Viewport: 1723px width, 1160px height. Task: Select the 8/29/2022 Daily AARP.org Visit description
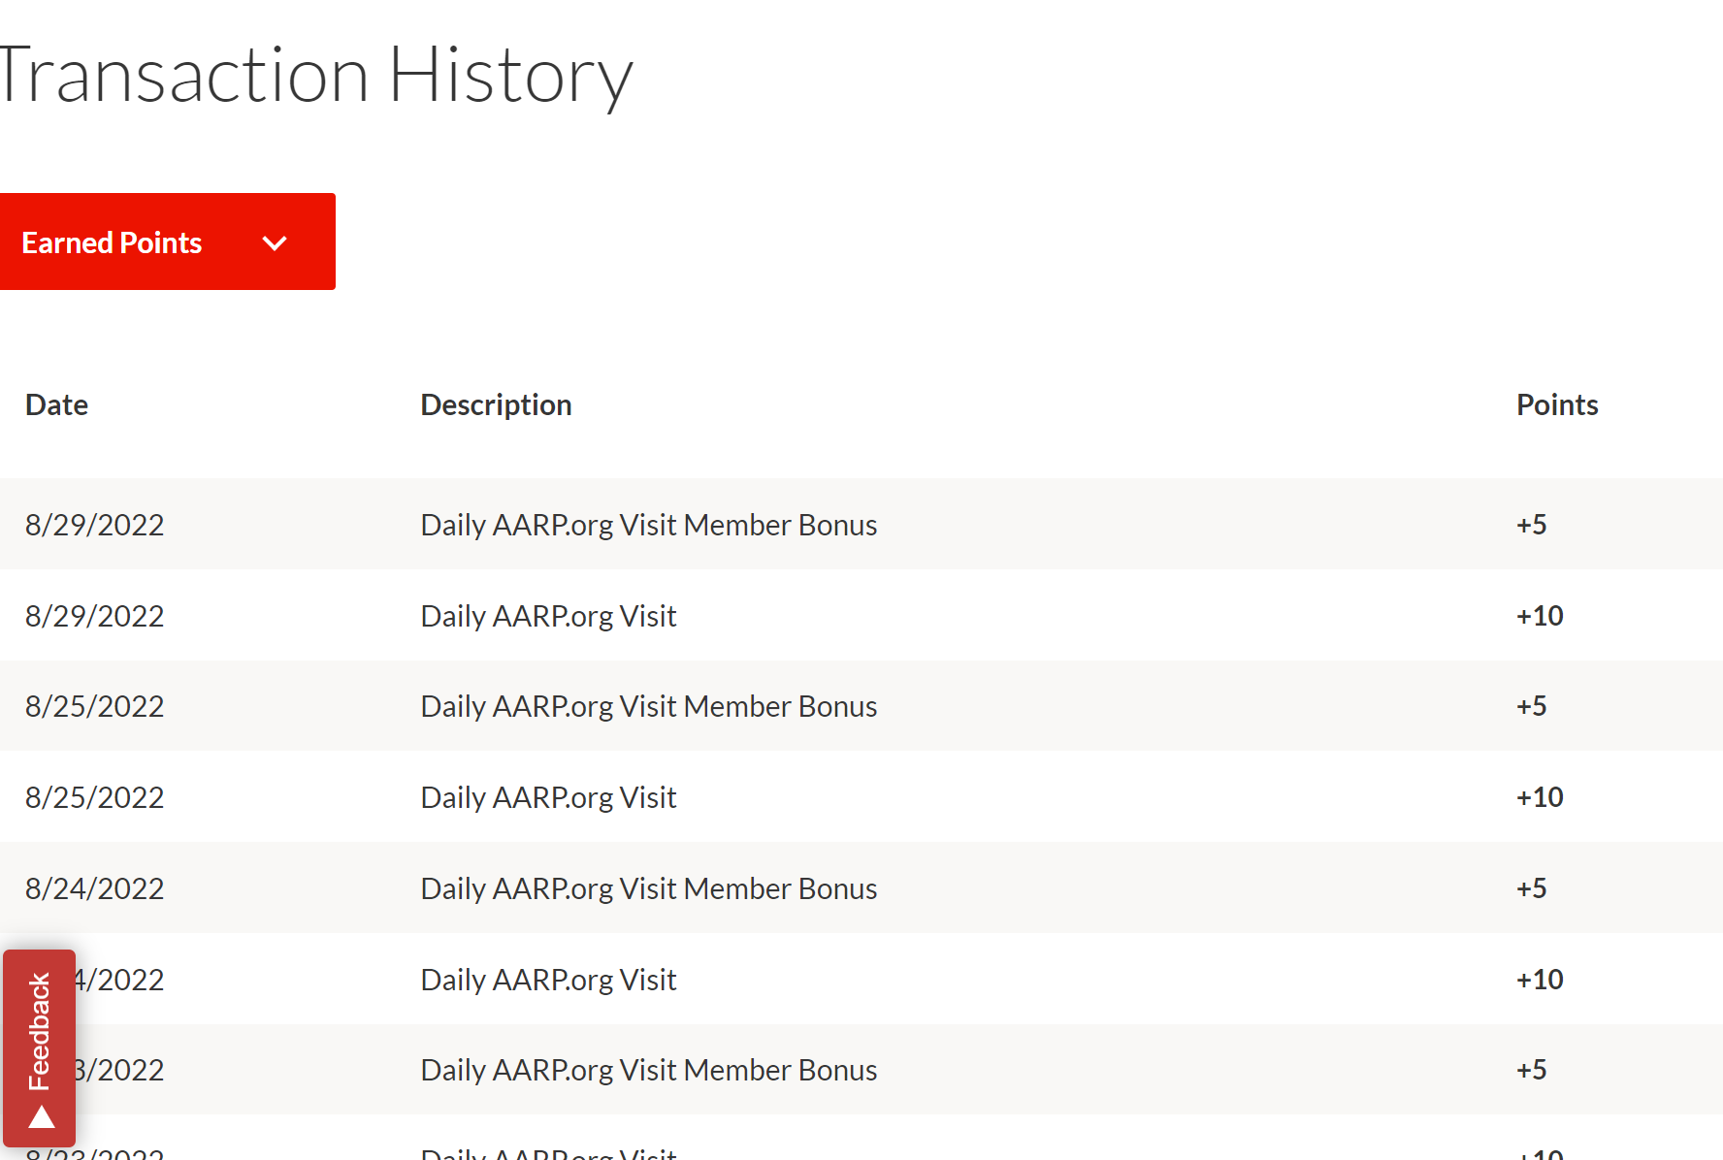tap(548, 616)
